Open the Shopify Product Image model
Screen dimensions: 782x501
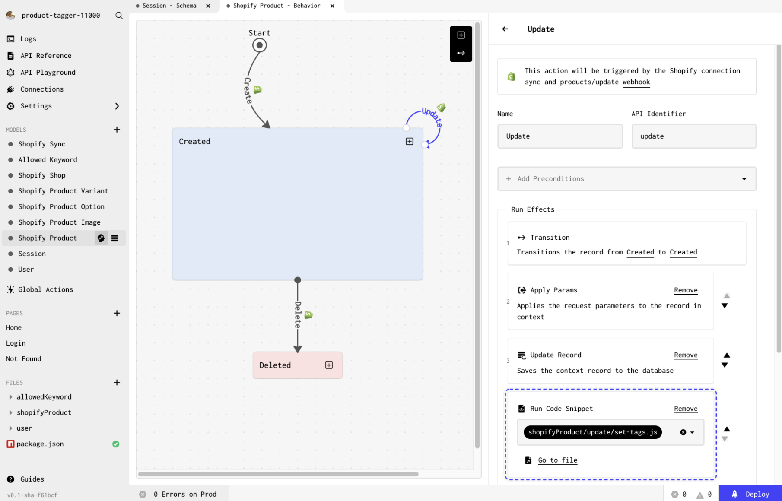59,222
